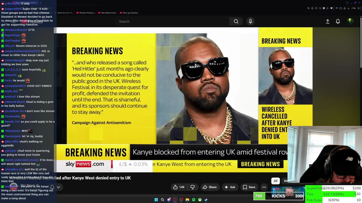Select the 'All' filter chip
The height and width of the screenshot is (203, 362).
(x=275, y=181)
